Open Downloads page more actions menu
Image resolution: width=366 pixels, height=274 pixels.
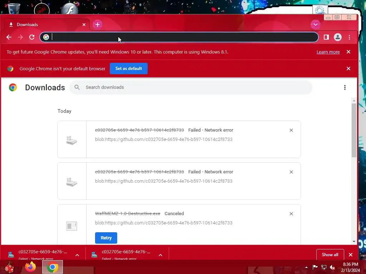pos(345,87)
